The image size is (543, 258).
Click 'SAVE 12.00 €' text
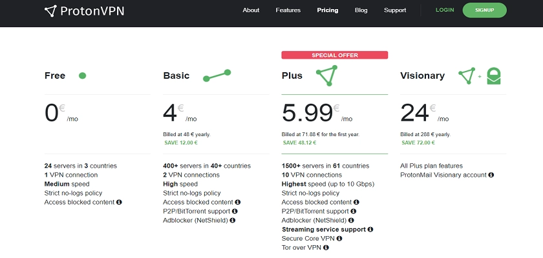[181, 143]
